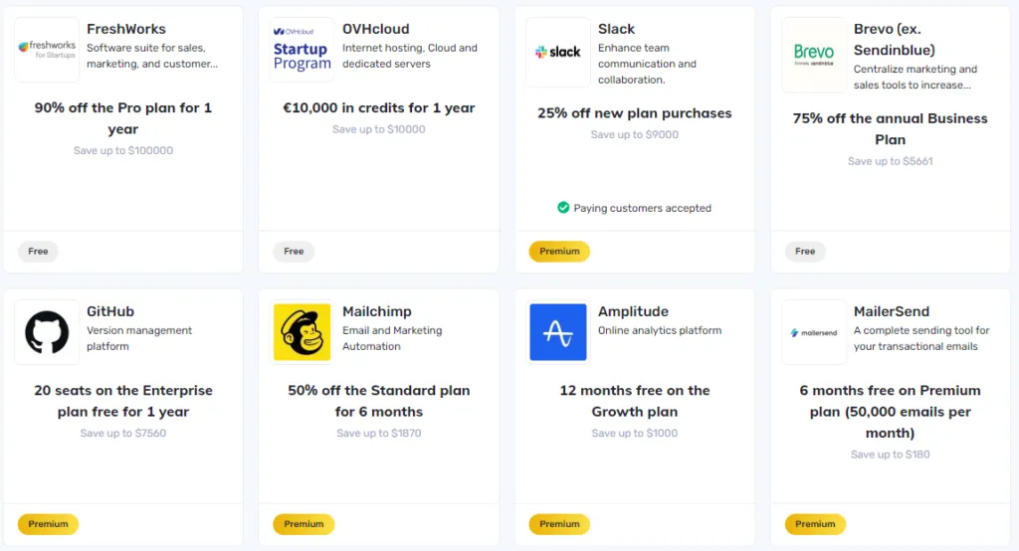Image resolution: width=1019 pixels, height=551 pixels.
Task: Open '20 seats on the Enterprise plan' offer
Action: point(123,401)
